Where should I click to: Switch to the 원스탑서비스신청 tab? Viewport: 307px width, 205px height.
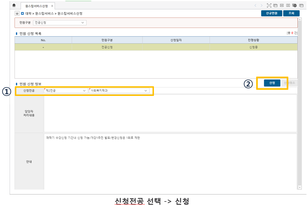pos(37,6)
